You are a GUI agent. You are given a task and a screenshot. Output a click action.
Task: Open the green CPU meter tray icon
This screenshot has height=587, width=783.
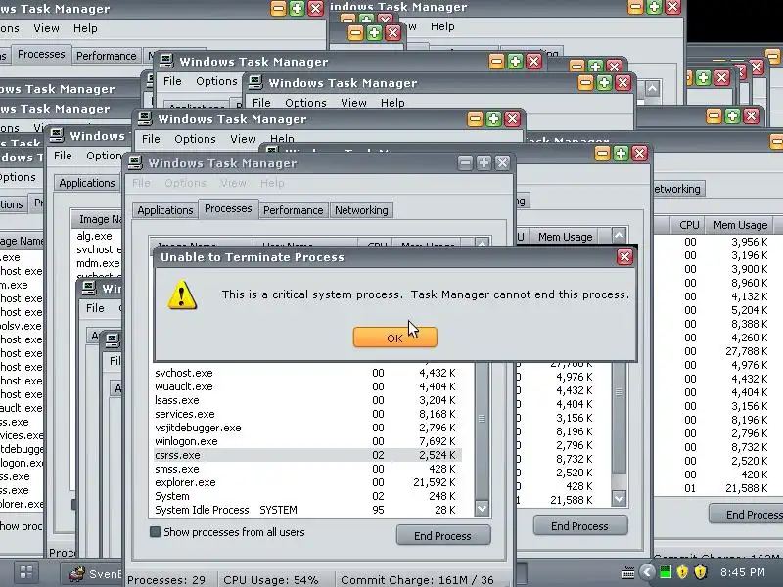666,572
